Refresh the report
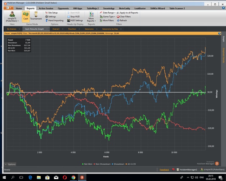Viewport: 226px width, 181px height. [122, 20]
